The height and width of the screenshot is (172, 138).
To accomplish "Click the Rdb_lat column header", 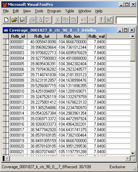I will [x=42, y=36].
